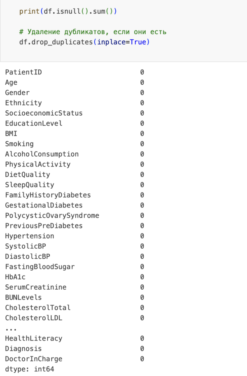Select the AlcoholConsumption text
Viewport: 247px width, 376px height.
tap(42, 154)
